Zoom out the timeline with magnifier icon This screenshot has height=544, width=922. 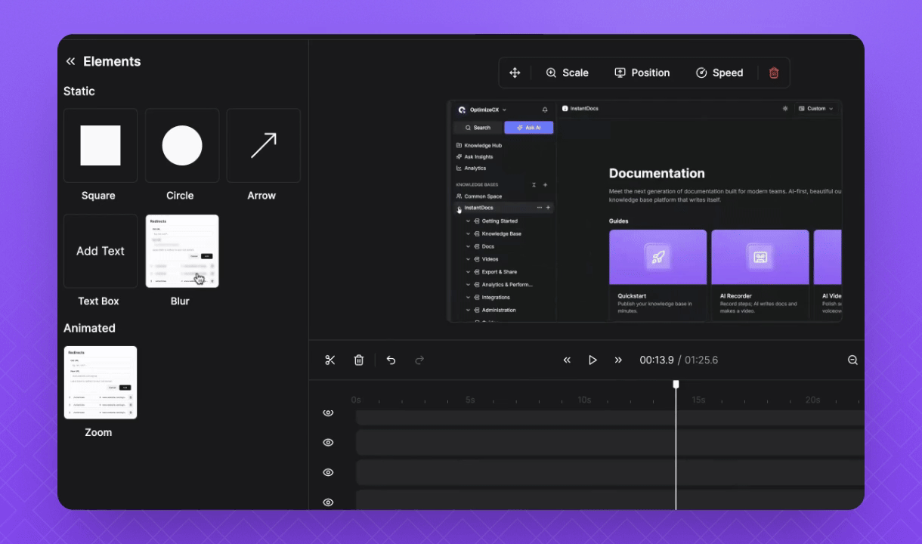pos(852,360)
